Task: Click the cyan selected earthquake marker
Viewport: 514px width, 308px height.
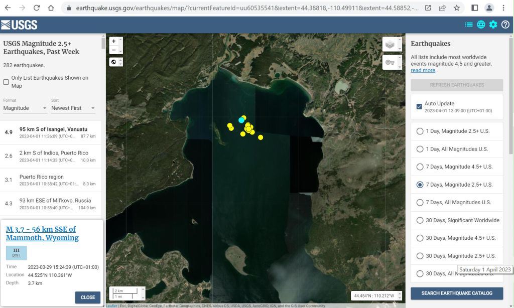Action: pos(241,120)
